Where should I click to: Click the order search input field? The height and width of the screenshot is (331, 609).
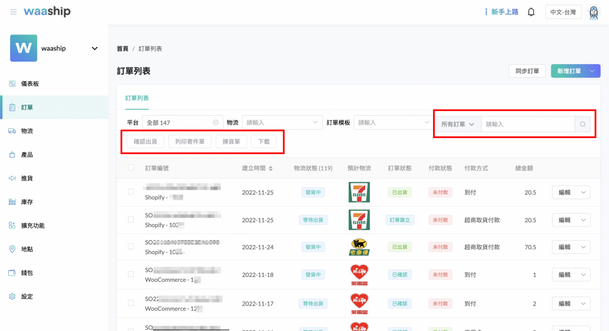528,124
